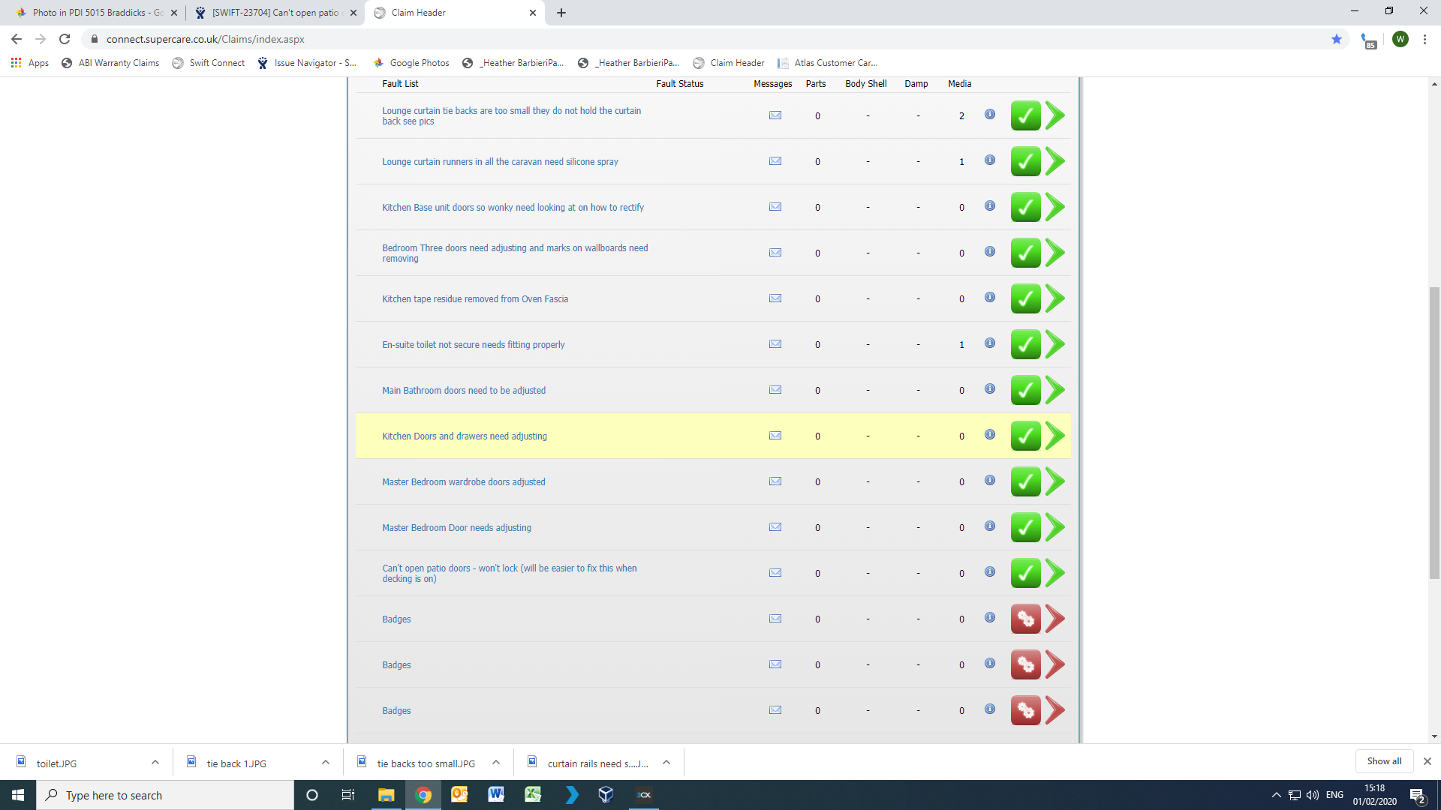Viewport: 1441px width, 810px height.
Task: Open menu for tie backs too small.JPG download
Action: click(496, 763)
